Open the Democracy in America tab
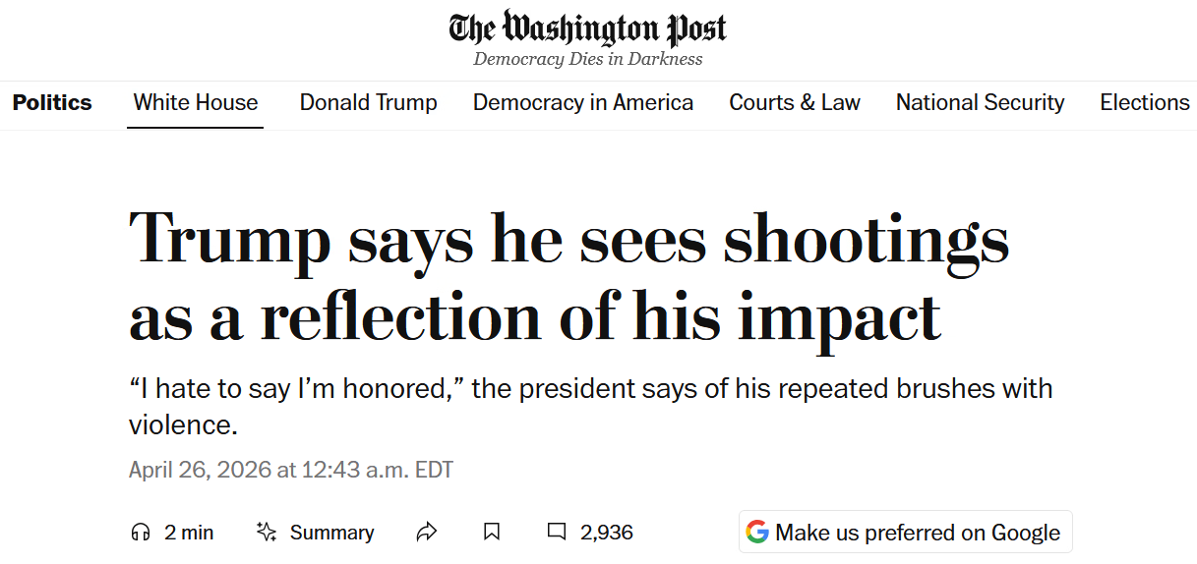Image resolution: width=1197 pixels, height=564 pixels. (583, 102)
